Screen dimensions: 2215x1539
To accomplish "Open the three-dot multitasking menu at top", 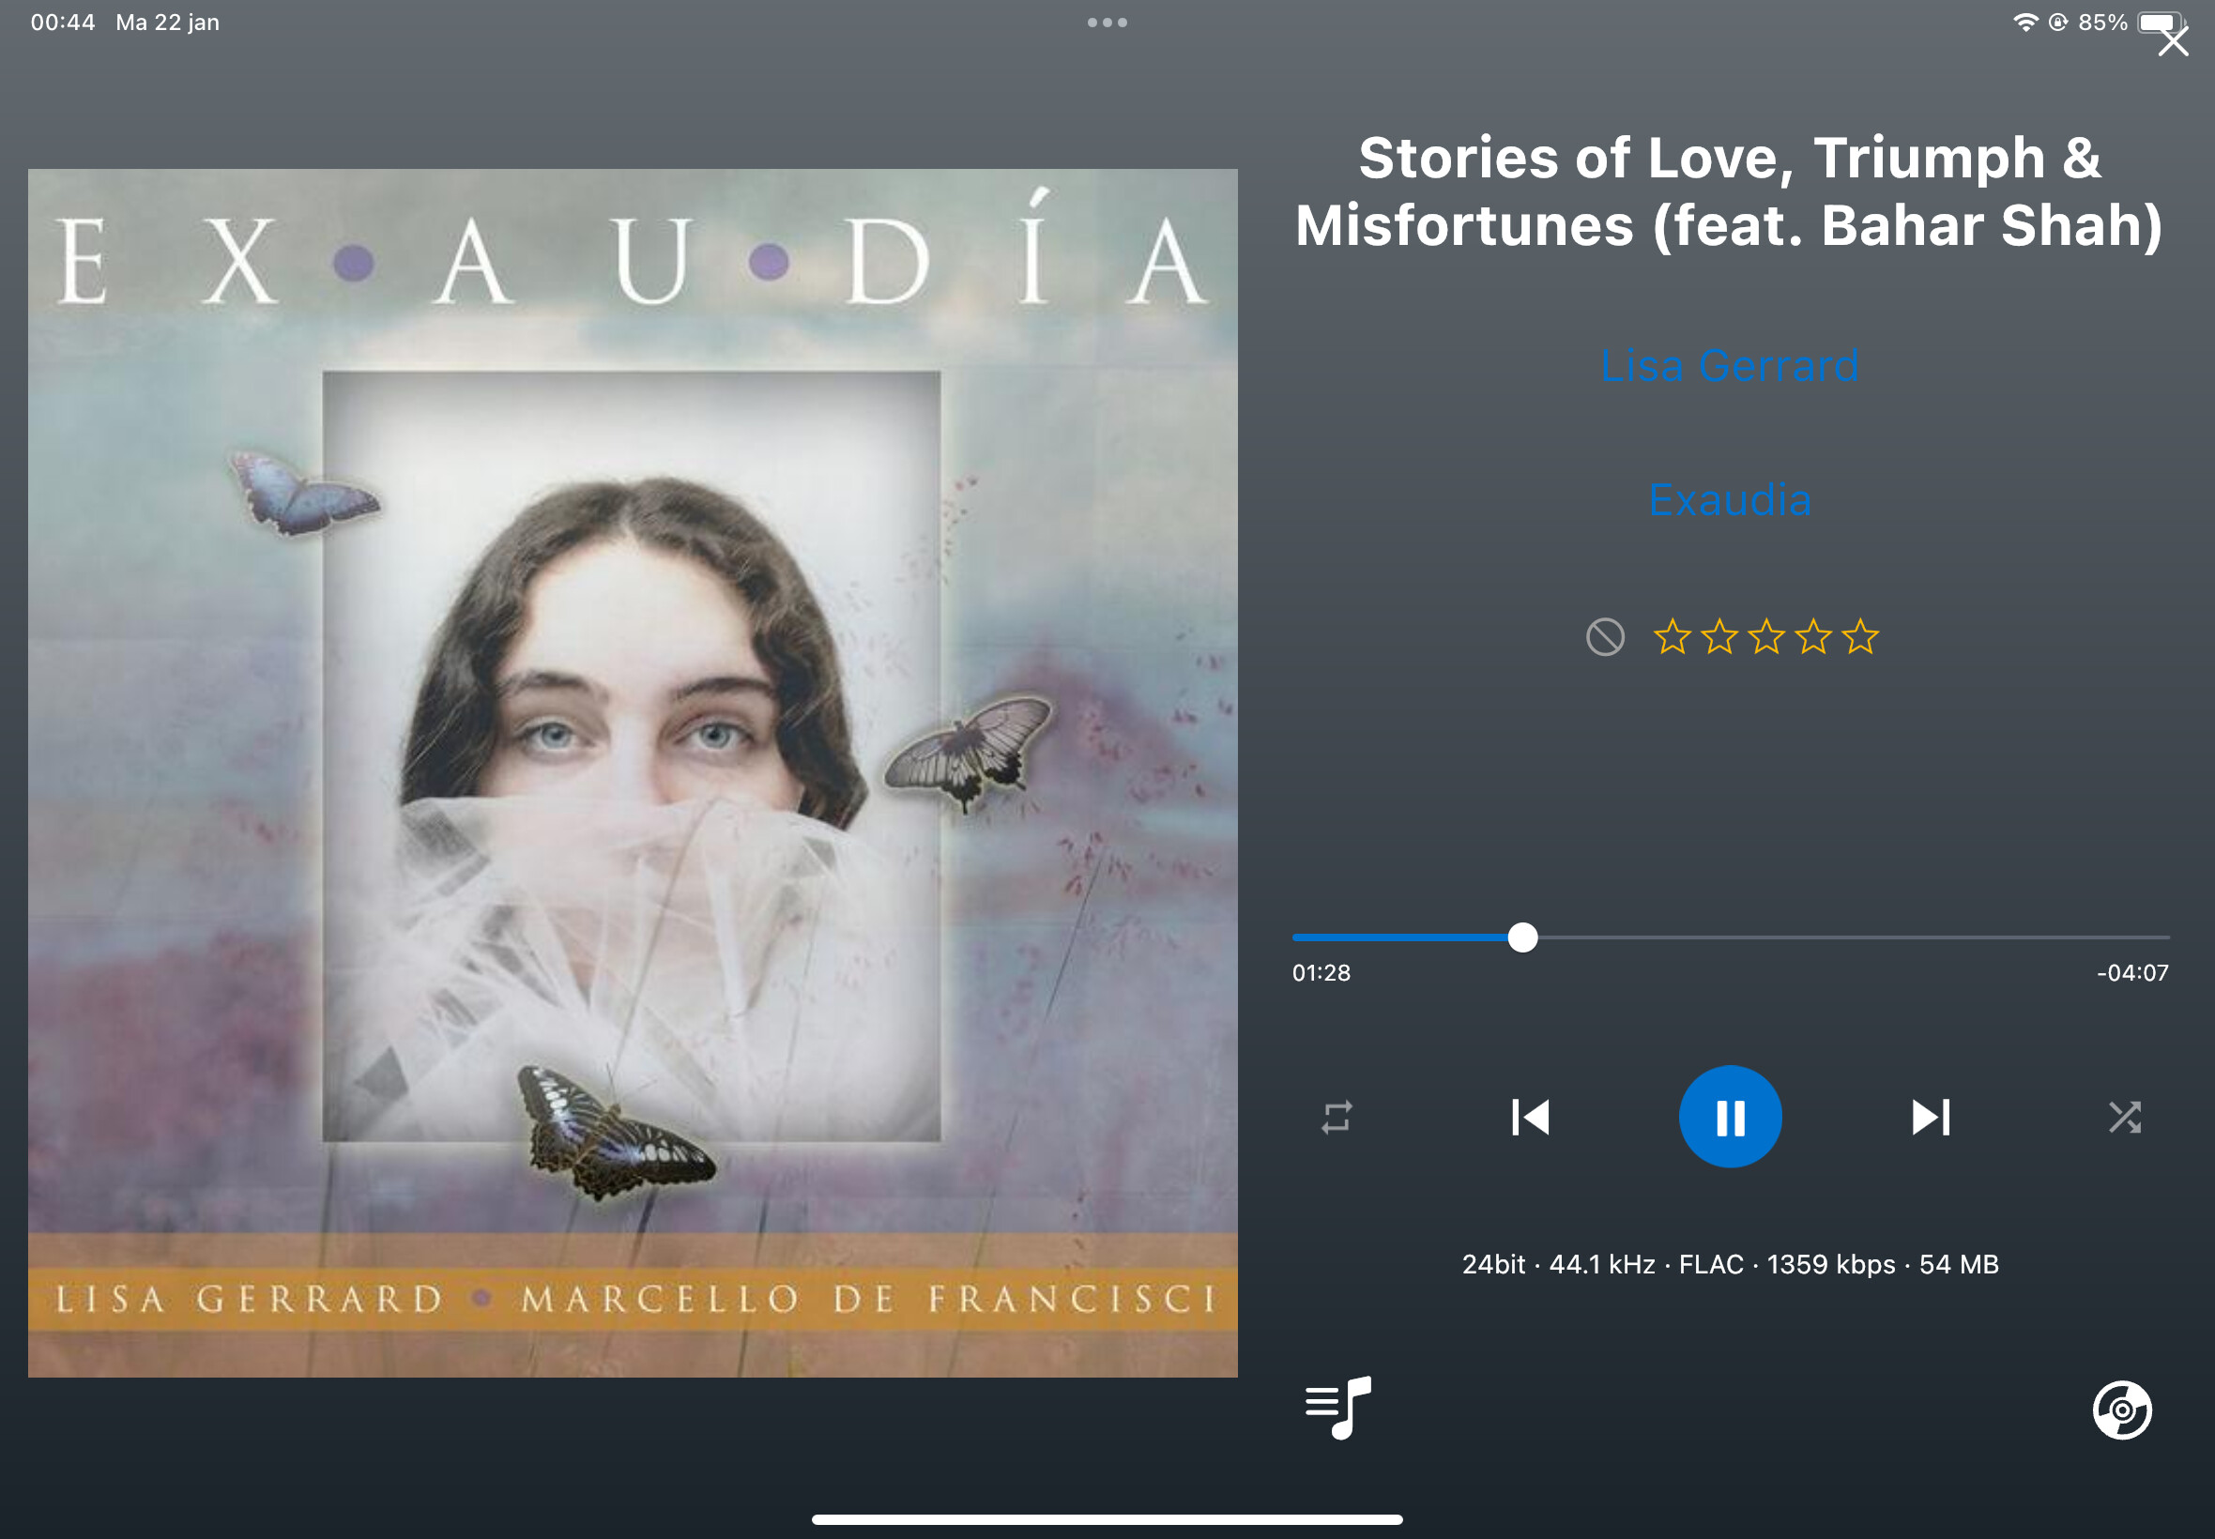I will coord(1107,23).
